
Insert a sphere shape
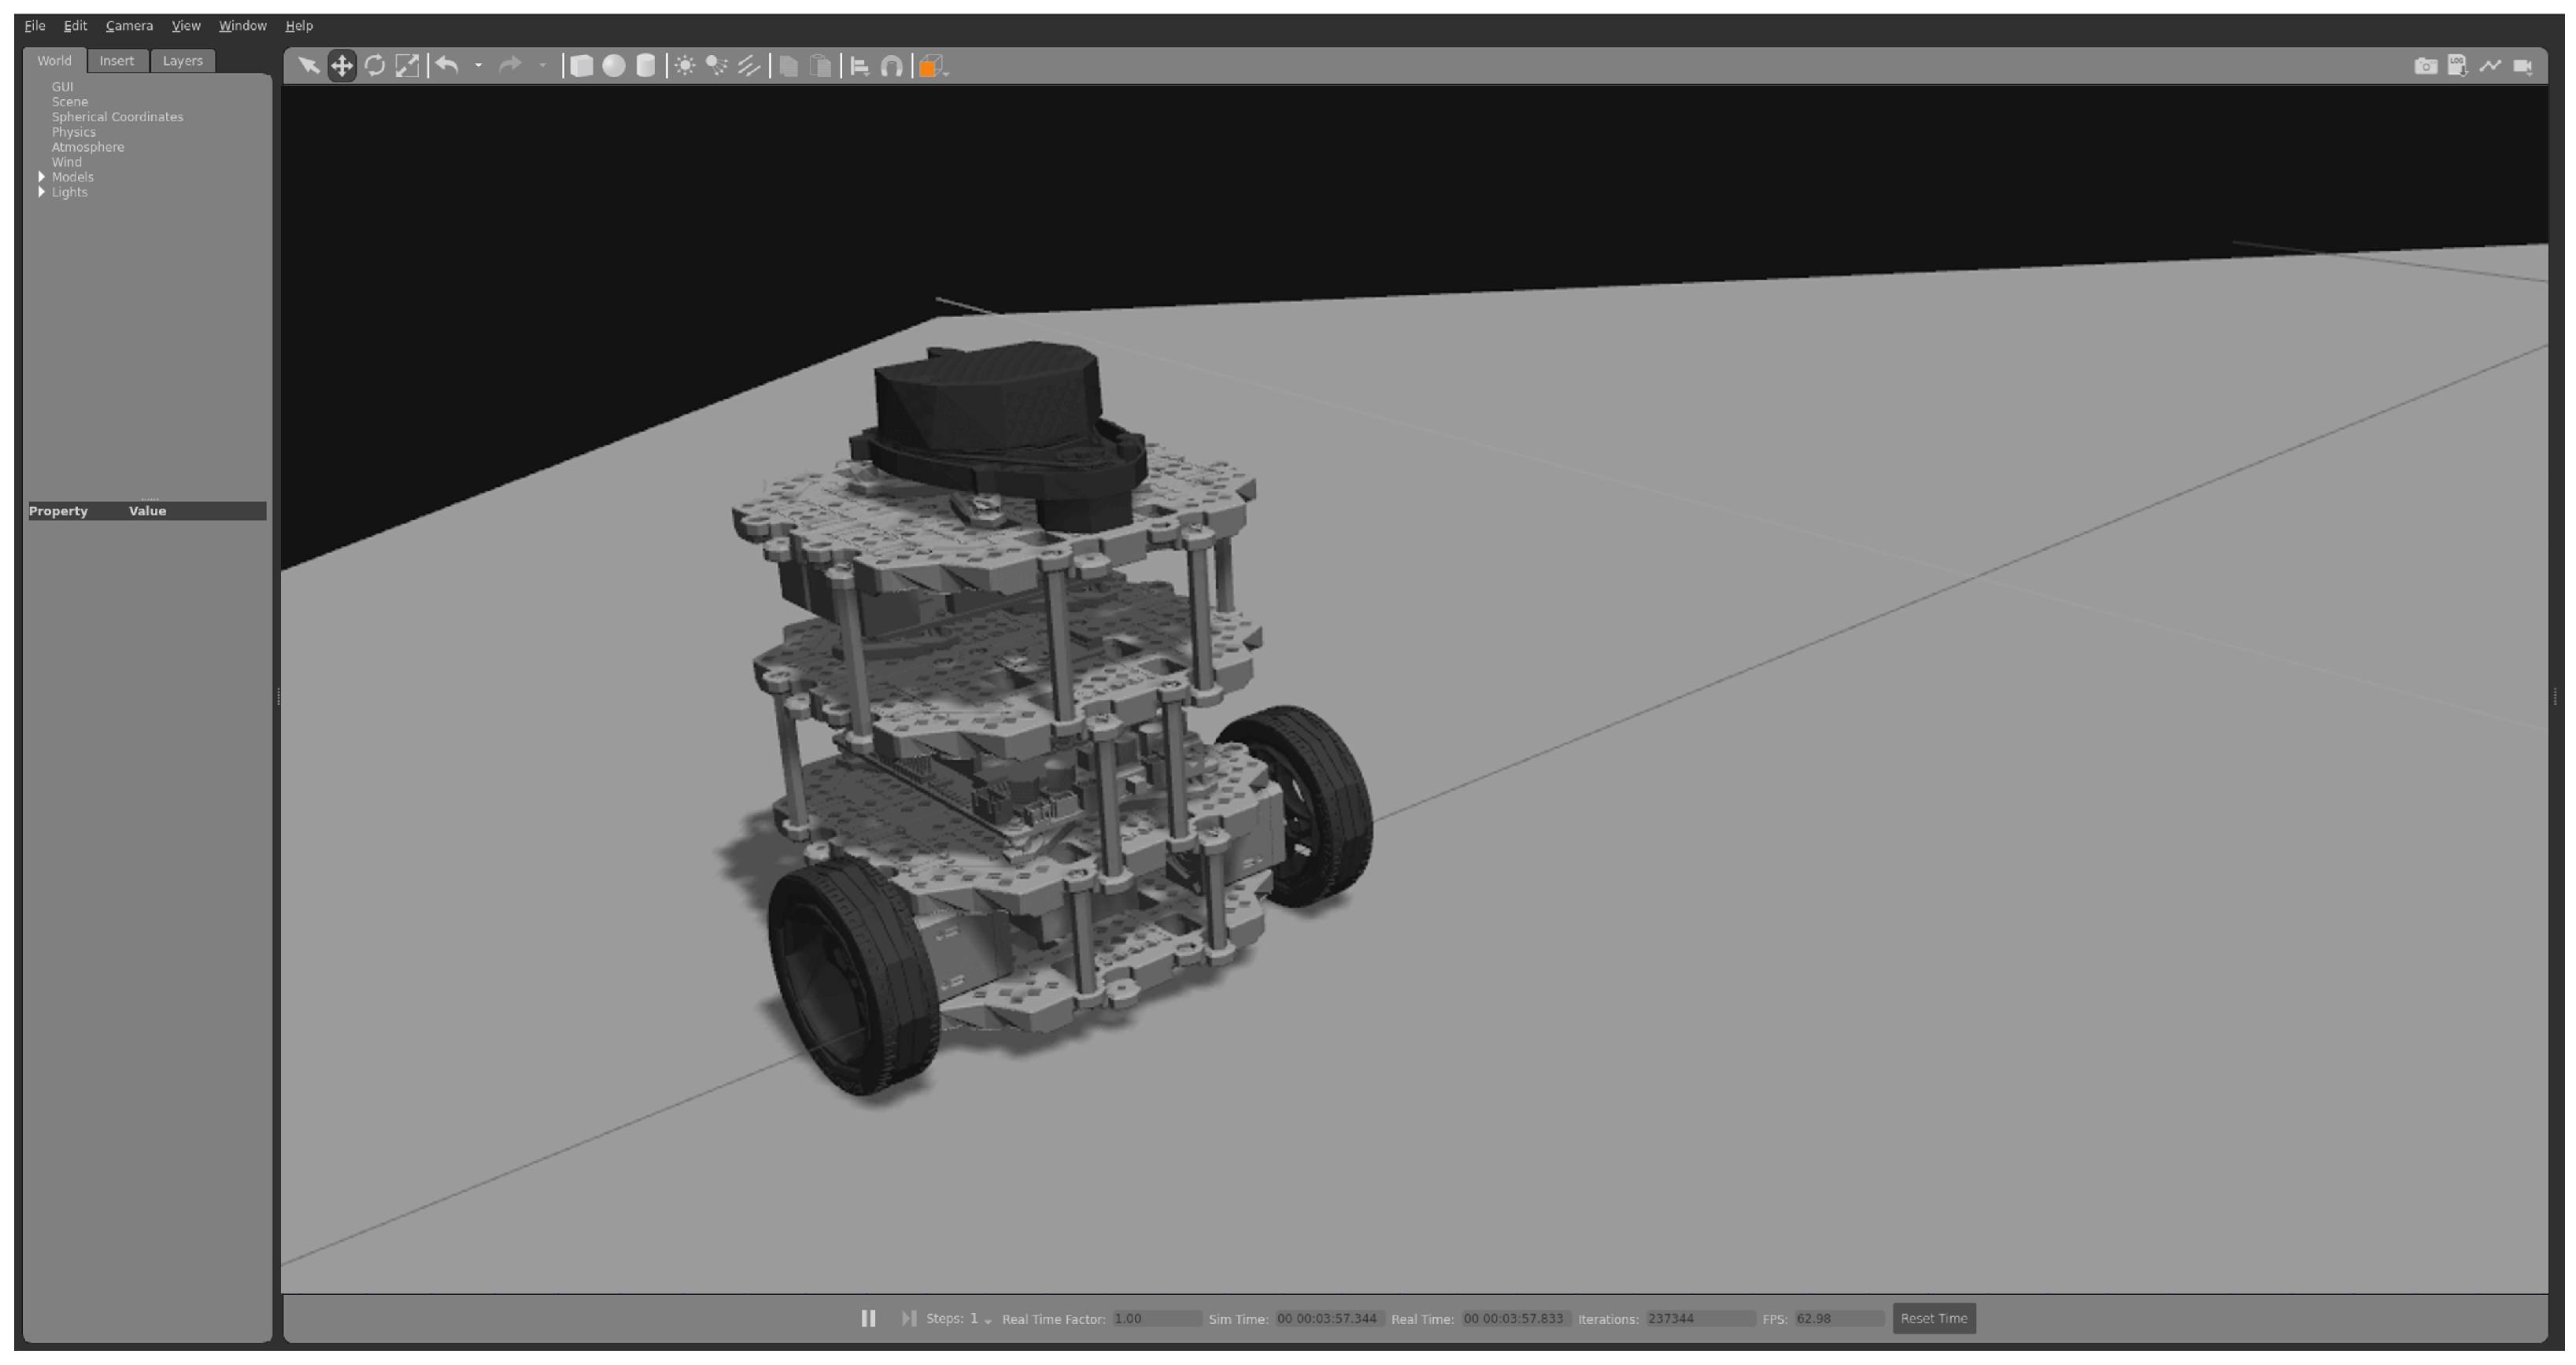pyautogui.click(x=614, y=66)
